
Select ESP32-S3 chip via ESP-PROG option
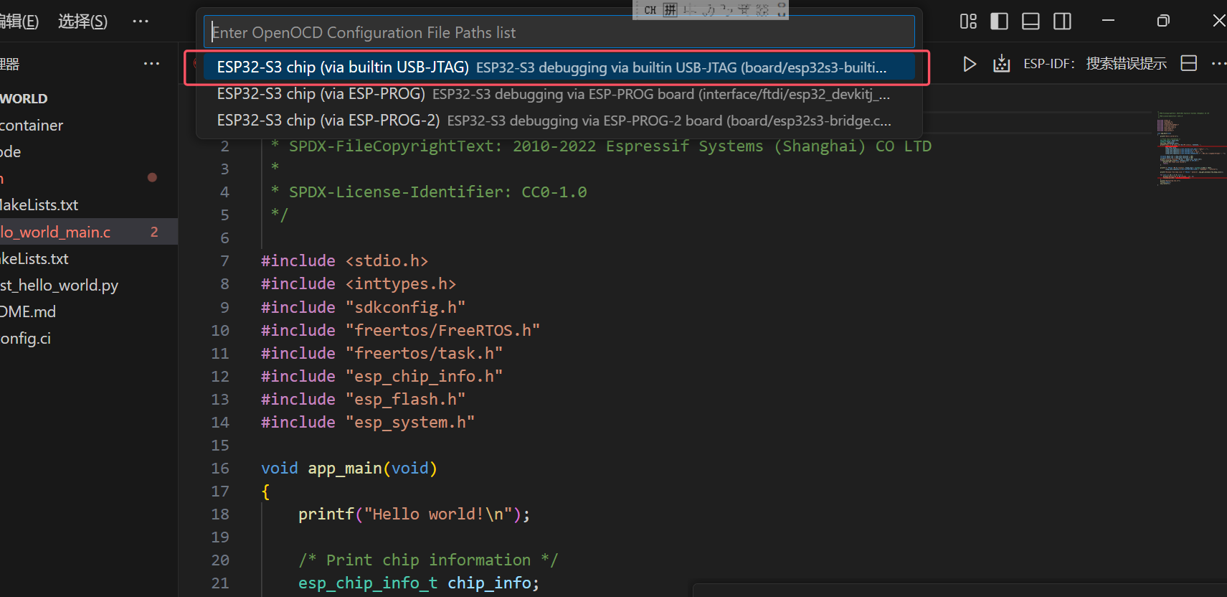559,94
